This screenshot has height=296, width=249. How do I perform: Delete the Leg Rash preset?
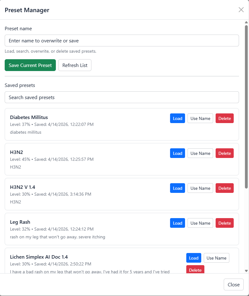point(224,223)
